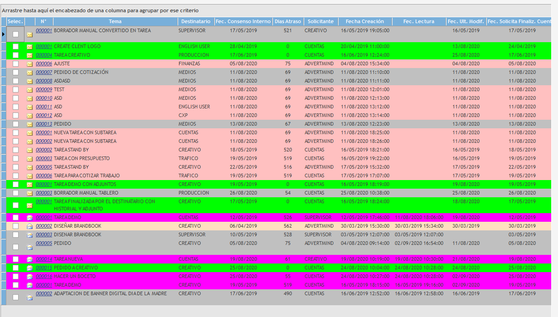Sort by the Destinatario column header

[x=195, y=21]
